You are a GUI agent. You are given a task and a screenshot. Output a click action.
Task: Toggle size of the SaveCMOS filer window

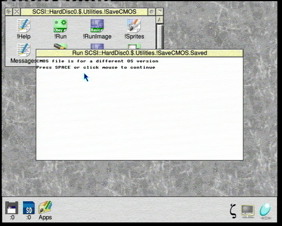click(159, 12)
